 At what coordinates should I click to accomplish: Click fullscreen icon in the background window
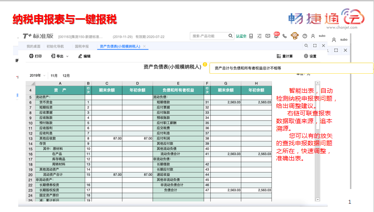point(336,50)
